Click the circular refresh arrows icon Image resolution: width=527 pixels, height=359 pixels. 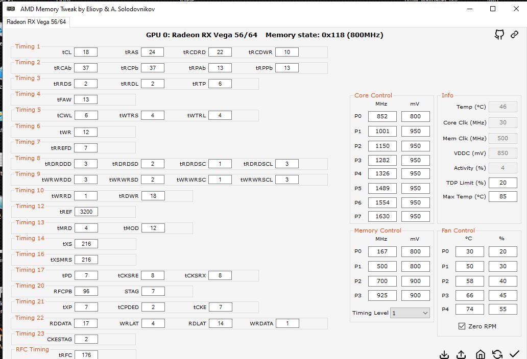pos(497,354)
